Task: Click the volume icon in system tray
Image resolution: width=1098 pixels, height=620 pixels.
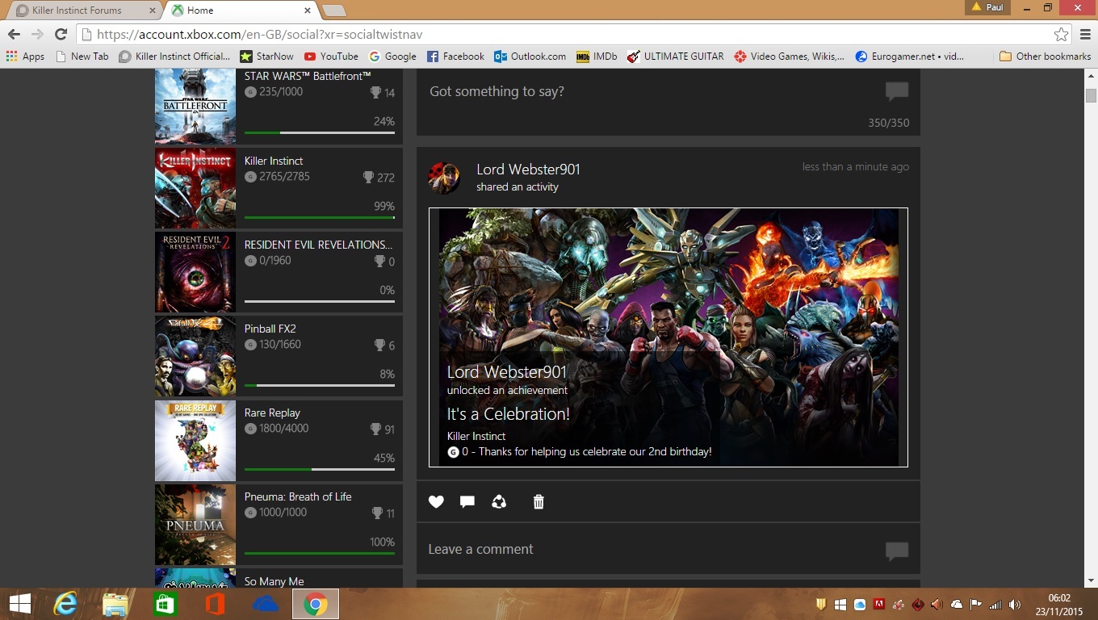Action: 1014,604
